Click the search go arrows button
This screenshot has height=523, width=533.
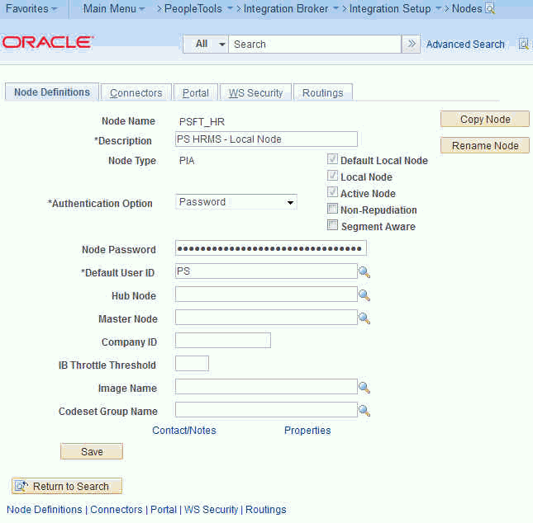click(x=411, y=44)
